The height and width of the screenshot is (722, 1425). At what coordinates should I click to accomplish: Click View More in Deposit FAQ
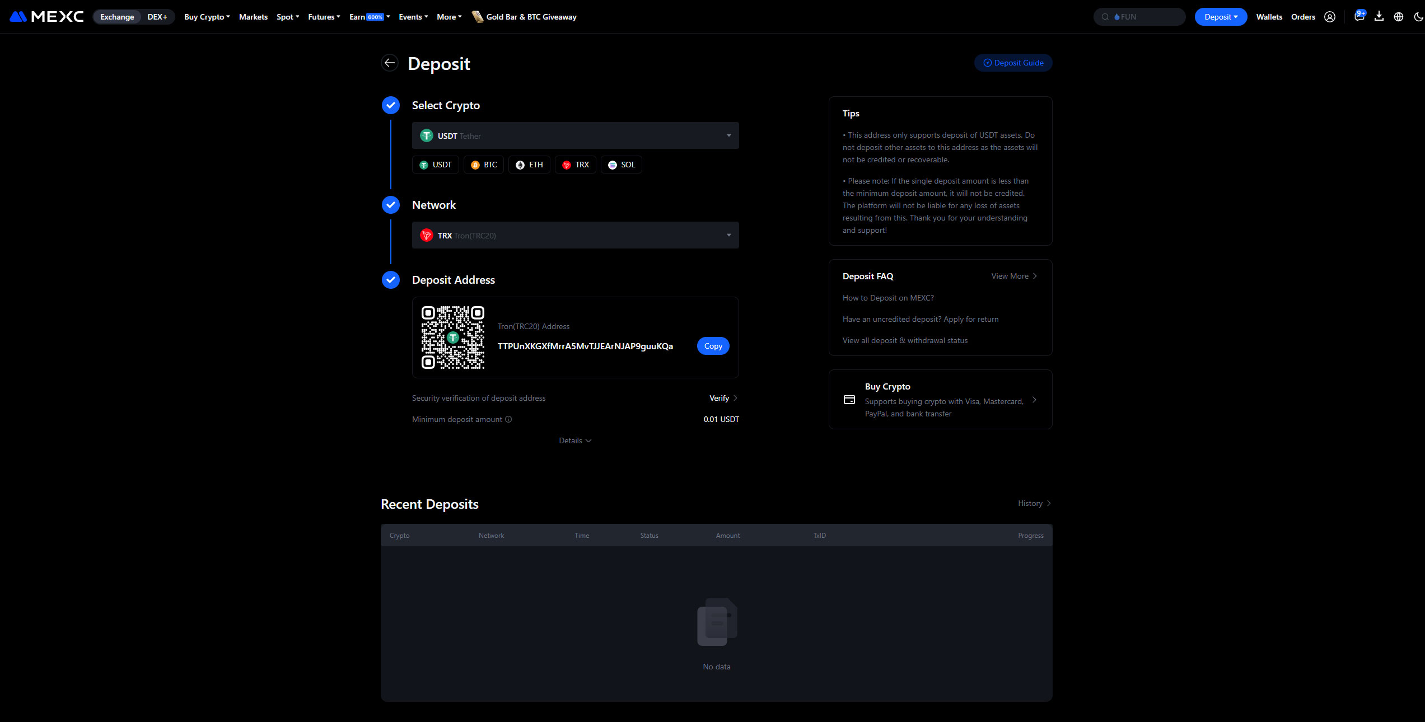[1014, 276]
